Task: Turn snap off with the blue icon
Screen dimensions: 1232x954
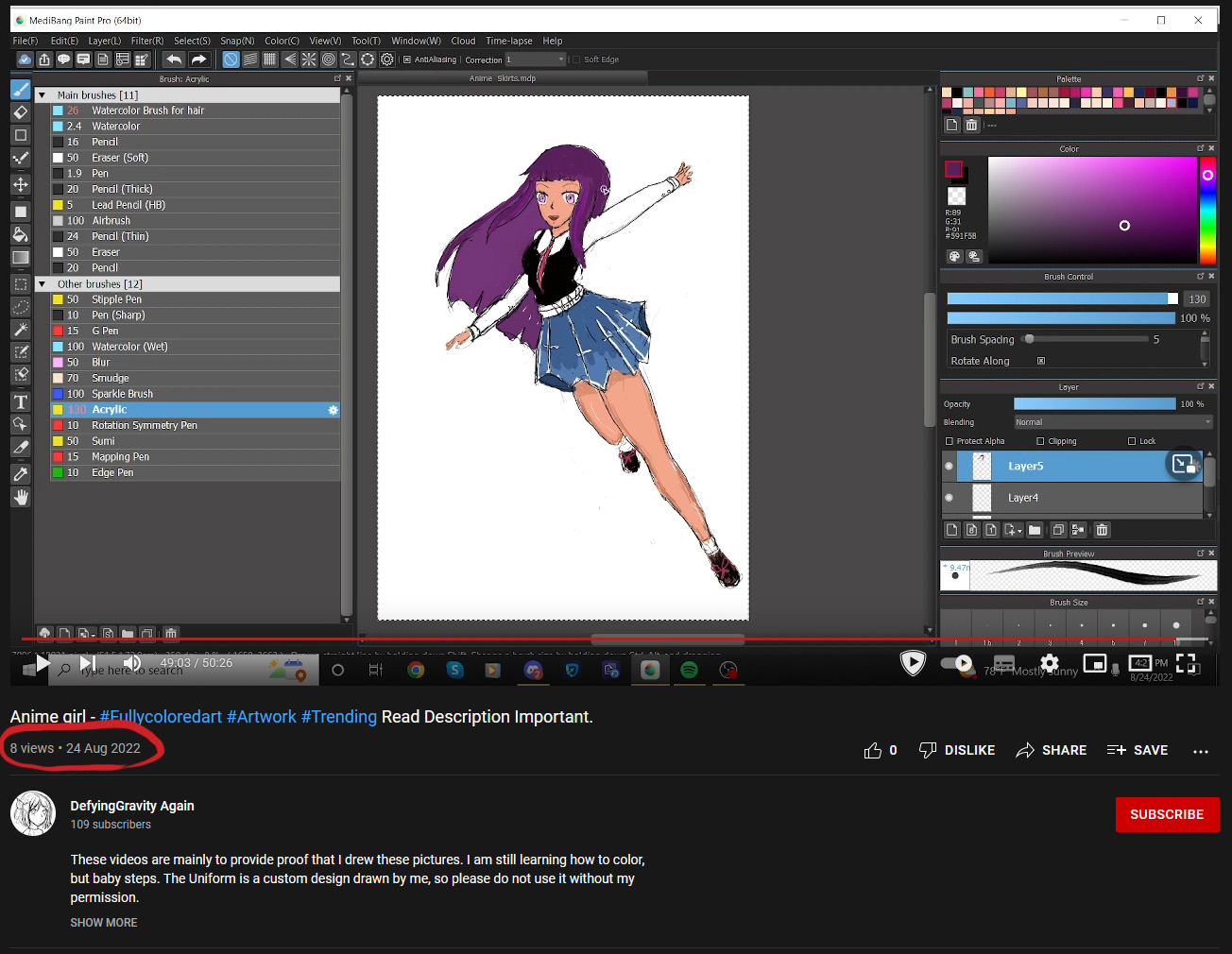Action: [231, 60]
